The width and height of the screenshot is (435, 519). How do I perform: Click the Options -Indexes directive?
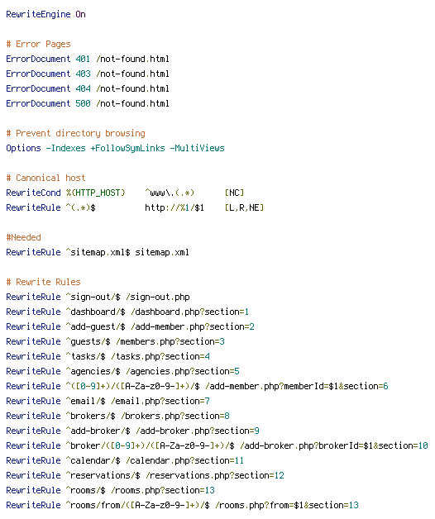click(115, 148)
